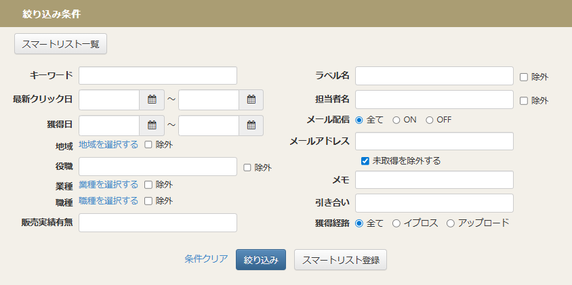Viewport: 572px width, 285px height.
Task: Select アップロード for 獲得経路
Action: point(451,223)
